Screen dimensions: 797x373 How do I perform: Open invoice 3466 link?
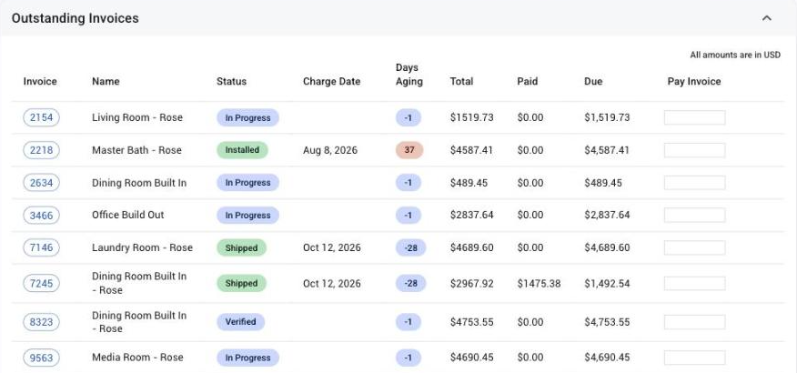click(41, 215)
